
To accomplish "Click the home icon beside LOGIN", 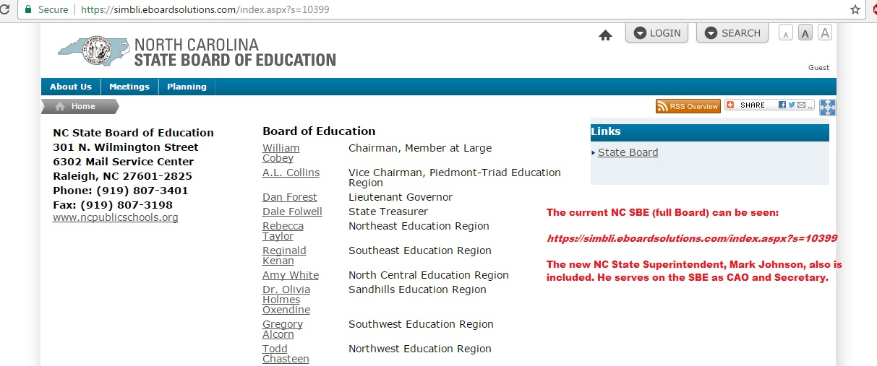I will (606, 35).
